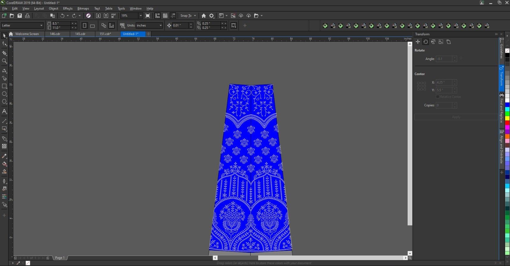The width and height of the screenshot is (510, 266).
Task: Open the Object menu
Action: pos(54,9)
